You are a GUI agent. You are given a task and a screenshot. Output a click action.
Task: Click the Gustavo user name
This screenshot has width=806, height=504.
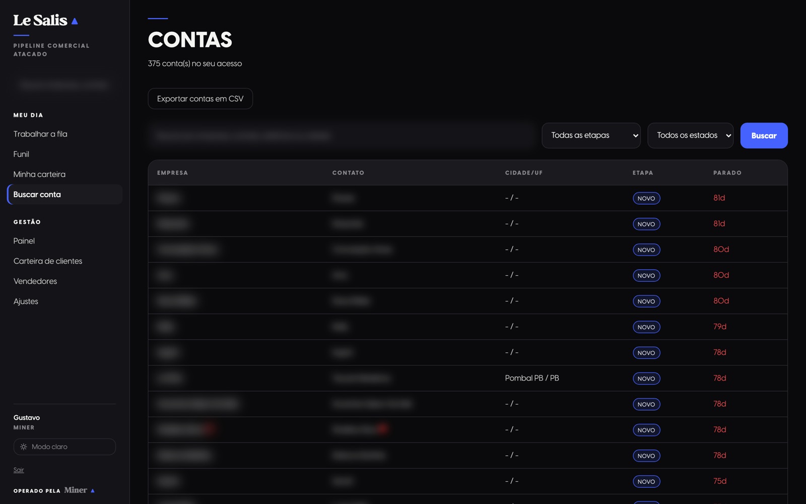pyautogui.click(x=27, y=417)
